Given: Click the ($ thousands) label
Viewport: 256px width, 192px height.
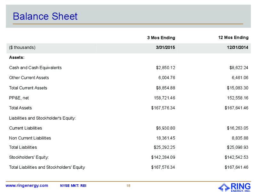Looking at the screenshot, I should pos(22,47).
